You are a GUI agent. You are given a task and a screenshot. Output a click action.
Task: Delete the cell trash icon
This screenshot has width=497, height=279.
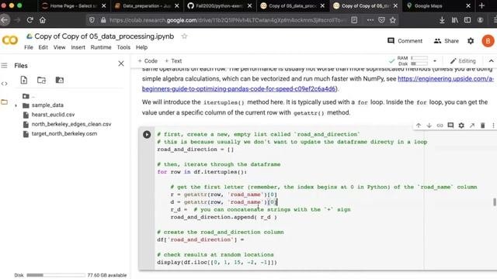point(483,126)
